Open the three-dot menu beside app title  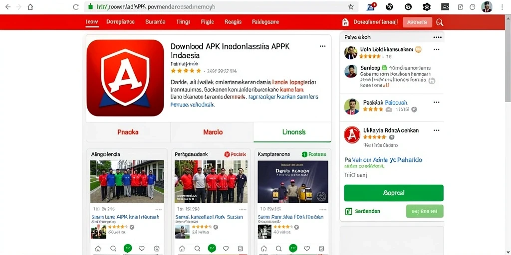click(323, 46)
